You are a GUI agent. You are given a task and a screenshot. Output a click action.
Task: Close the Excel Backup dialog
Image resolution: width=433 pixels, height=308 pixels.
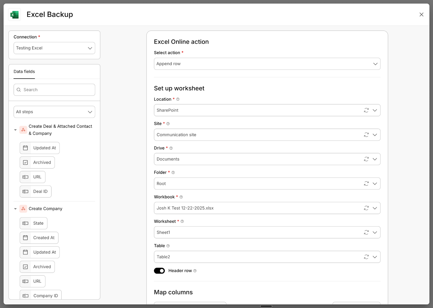pos(421,15)
